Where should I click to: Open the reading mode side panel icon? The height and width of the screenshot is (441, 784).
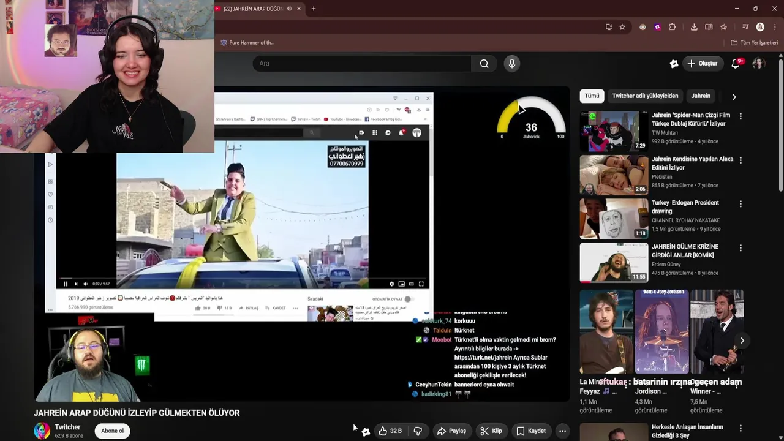[x=709, y=27]
